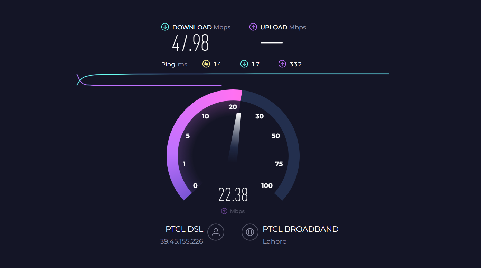
Task: Click the yellow idle ping icon
Action: pos(206,64)
